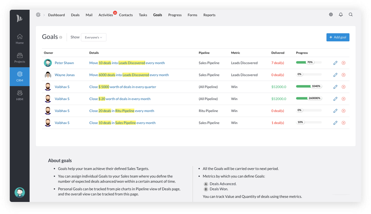Click the 1040% progress bar
The width and height of the screenshot is (371, 214).
click(309, 86)
